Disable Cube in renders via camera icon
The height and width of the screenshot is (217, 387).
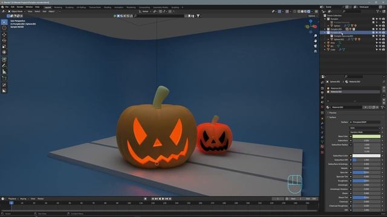[x=383, y=49]
